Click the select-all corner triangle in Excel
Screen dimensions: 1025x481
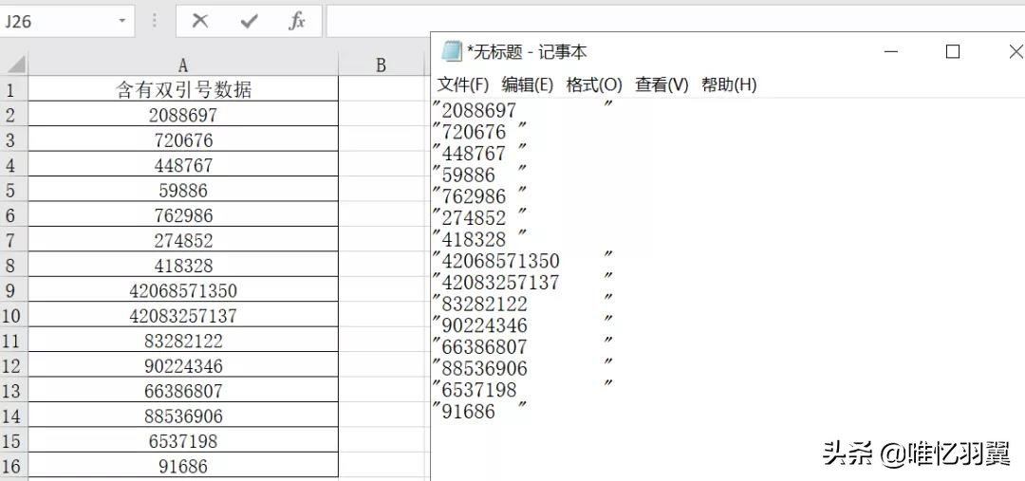[x=14, y=65]
